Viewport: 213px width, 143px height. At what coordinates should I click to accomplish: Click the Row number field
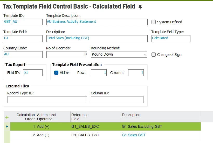click(99, 73)
